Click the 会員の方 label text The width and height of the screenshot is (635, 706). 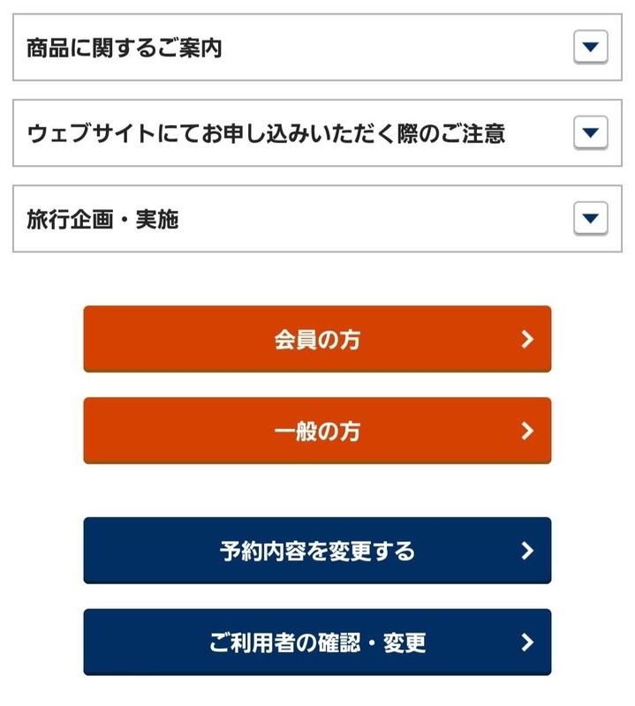317,340
